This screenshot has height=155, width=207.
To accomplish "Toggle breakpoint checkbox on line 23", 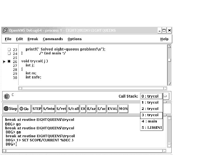I will tap(9, 49).
